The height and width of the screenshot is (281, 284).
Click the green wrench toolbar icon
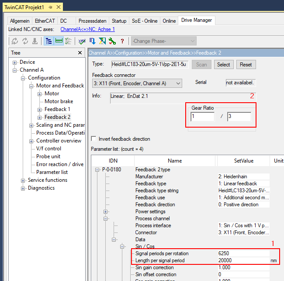[x=112, y=41]
